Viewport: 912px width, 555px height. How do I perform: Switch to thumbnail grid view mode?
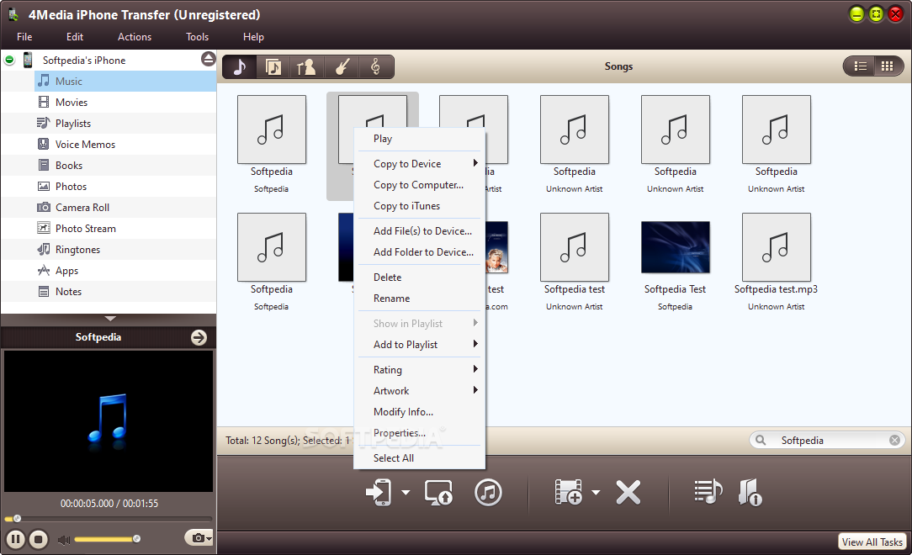887,66
